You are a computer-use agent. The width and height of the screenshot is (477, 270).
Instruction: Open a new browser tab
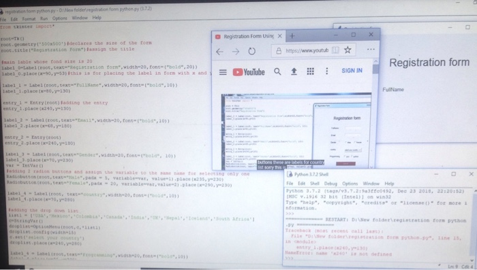point(292,36)
